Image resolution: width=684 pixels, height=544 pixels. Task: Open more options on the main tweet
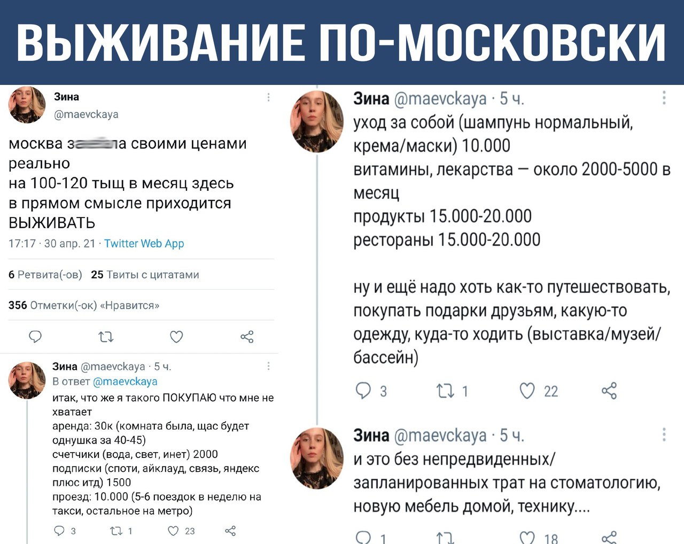[268, 97]
